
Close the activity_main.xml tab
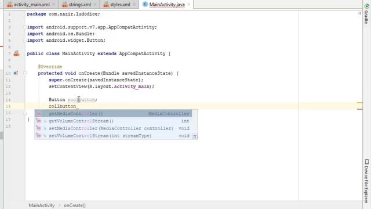[54, 5]
